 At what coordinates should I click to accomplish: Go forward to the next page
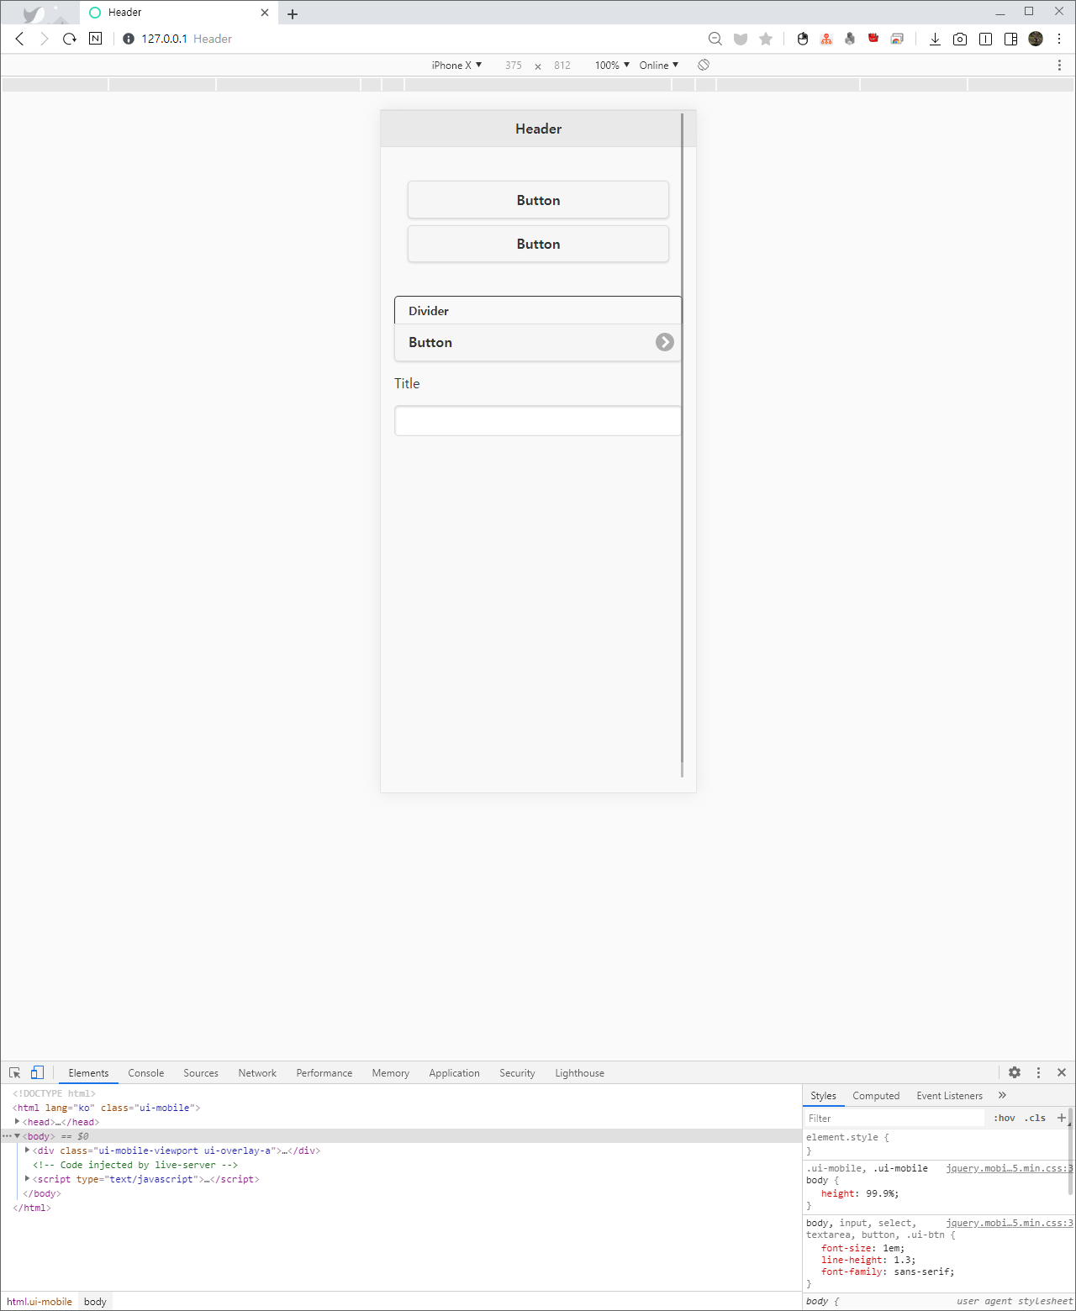tap(45, 39)
